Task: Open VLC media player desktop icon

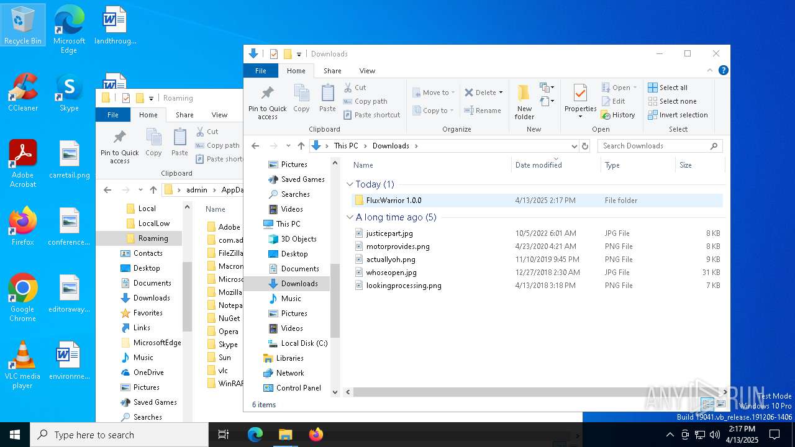Action: click(x=23, y=364)
